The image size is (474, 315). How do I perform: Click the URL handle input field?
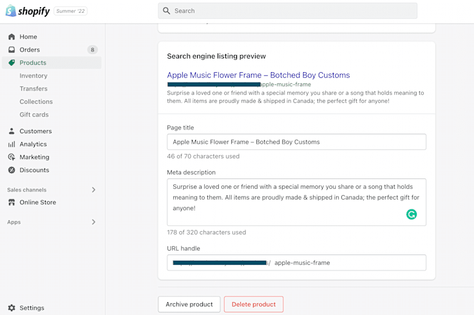[x=296, y=263]
